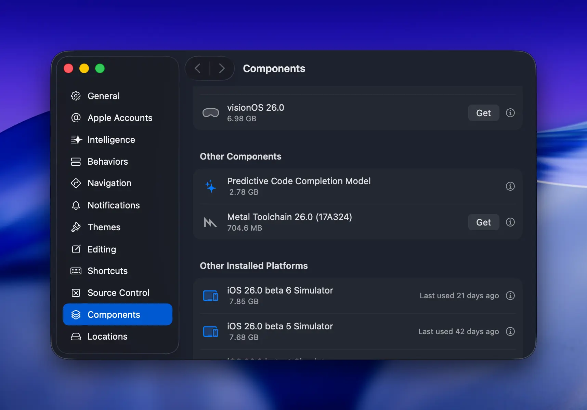
Task: Switch to Apple Accounts settings
Action: click(120, 118)
